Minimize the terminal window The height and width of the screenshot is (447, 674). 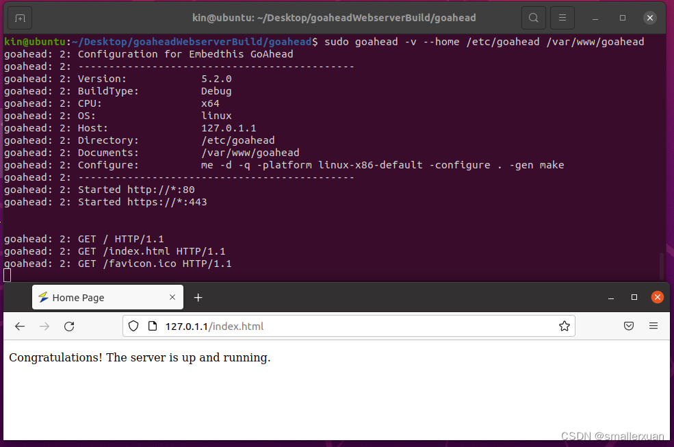[x=595, y=18]
